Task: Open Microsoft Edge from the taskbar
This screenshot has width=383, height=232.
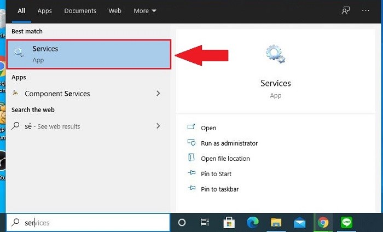Action: [253, 223]
